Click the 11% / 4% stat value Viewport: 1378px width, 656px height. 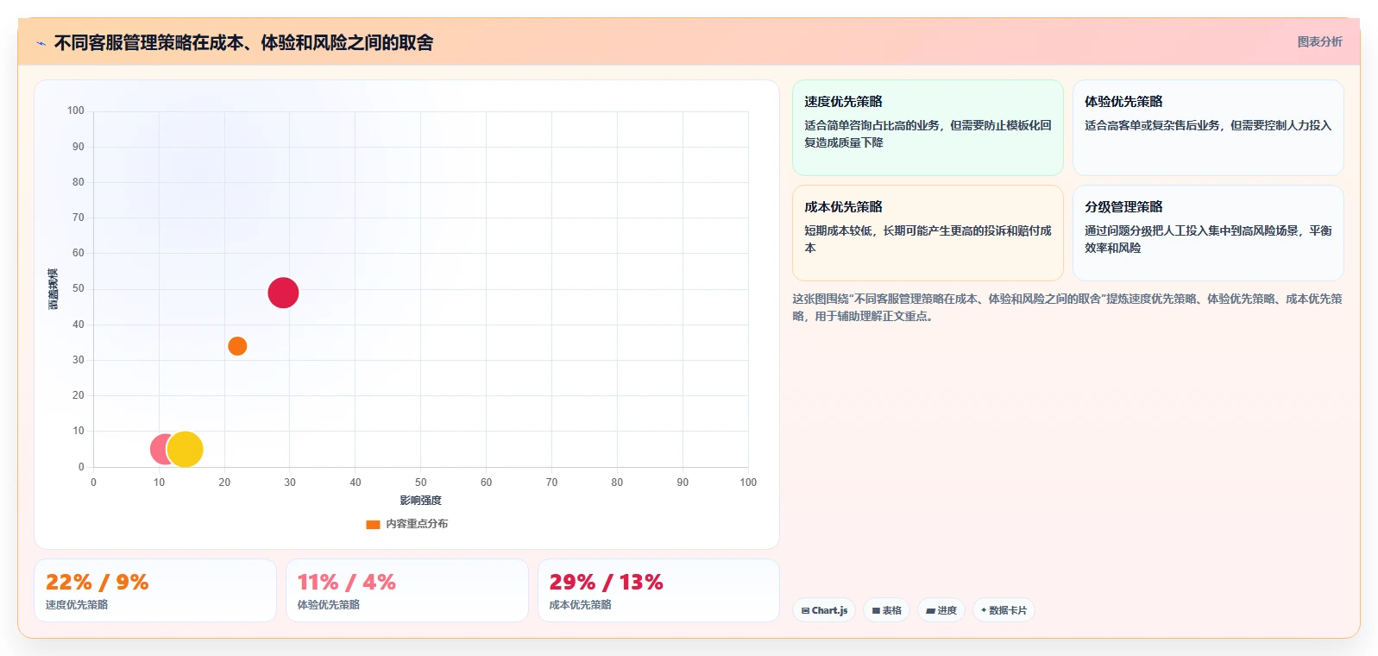[x=347, y=583]
